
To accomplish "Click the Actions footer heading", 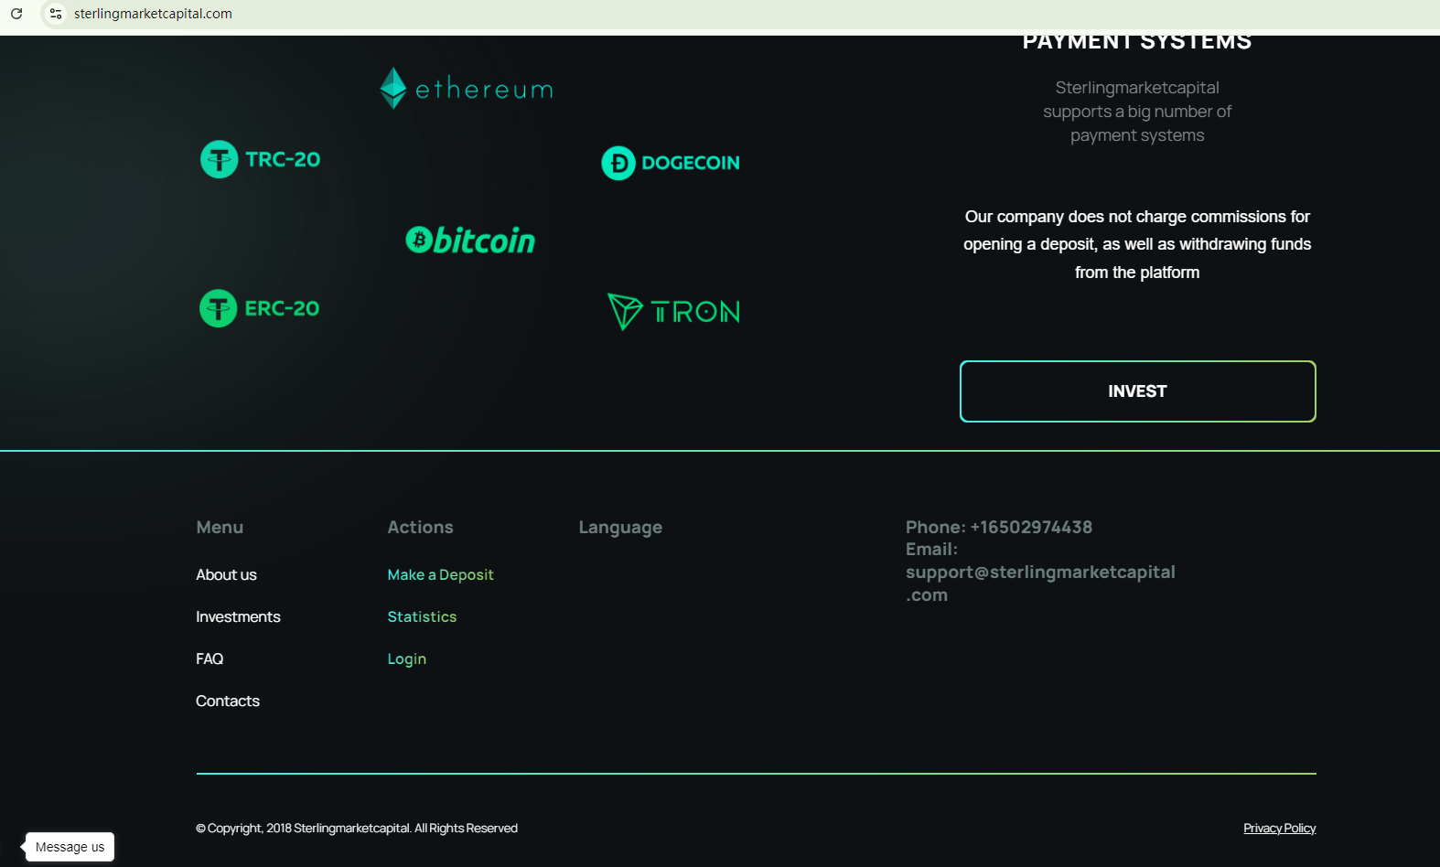I will pos(420,527).
